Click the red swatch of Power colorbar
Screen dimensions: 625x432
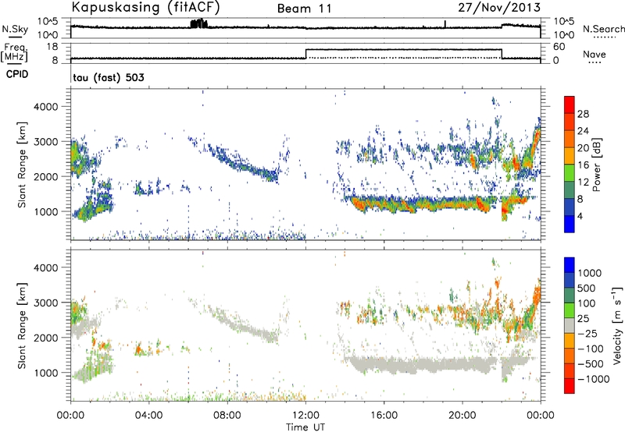tap(570, 104)
